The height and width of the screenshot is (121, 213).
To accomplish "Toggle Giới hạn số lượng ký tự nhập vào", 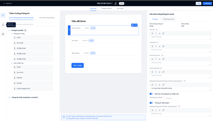I will click(x=151, y=94).
